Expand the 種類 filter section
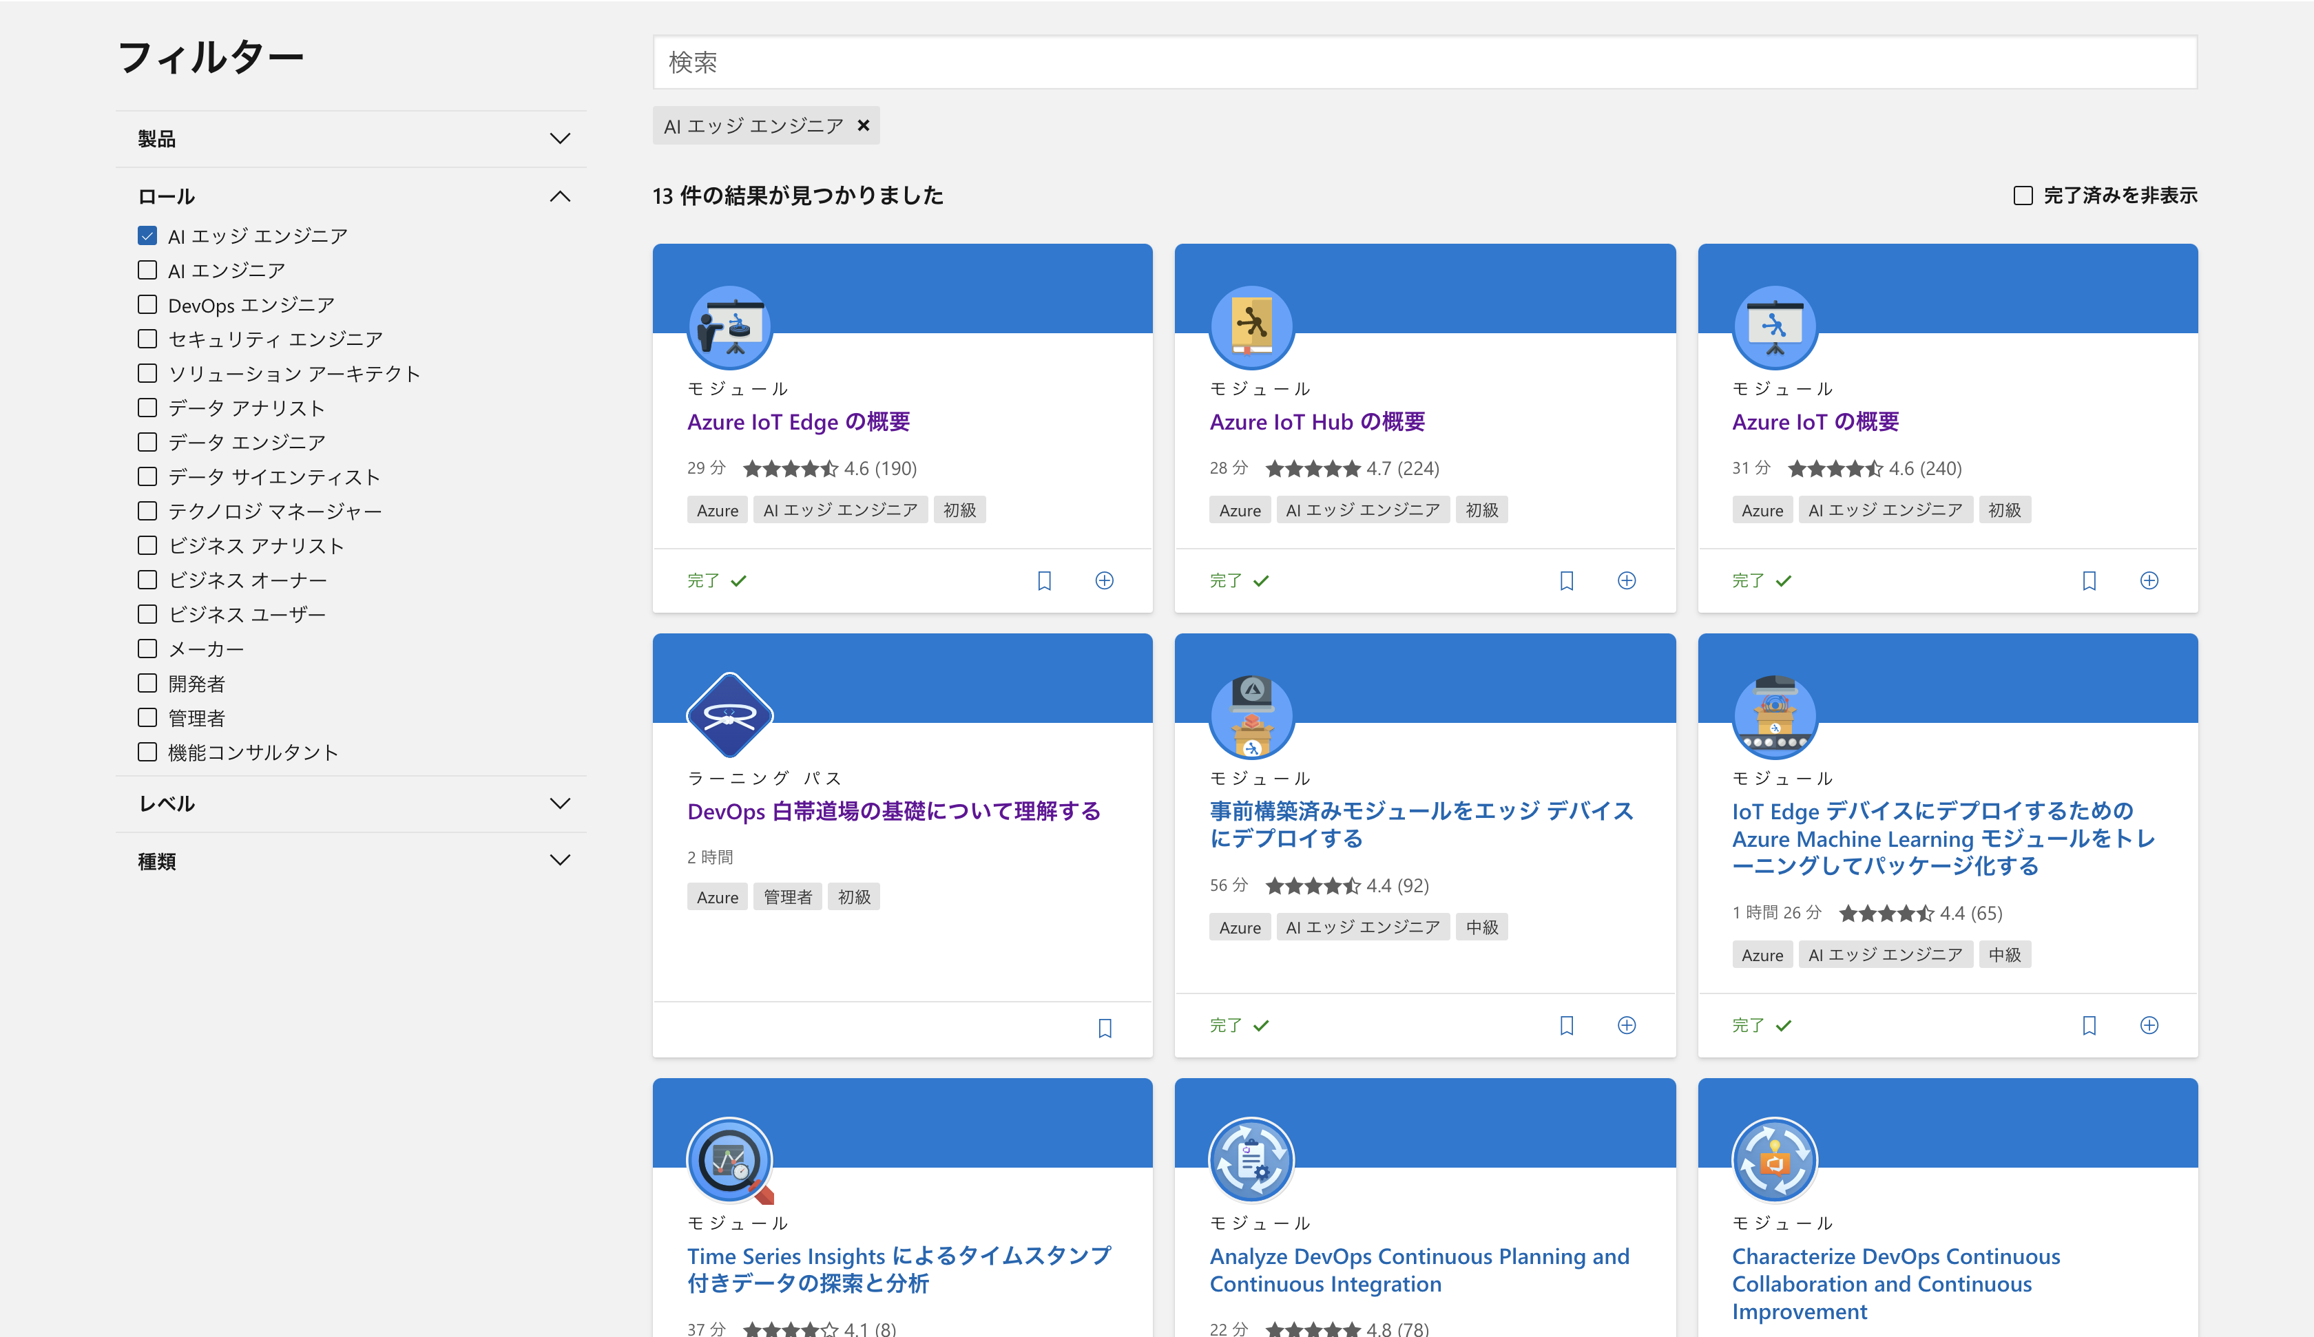Image resolution: width=2314 pixels, height=1337 pixels. tap(352, 861)
